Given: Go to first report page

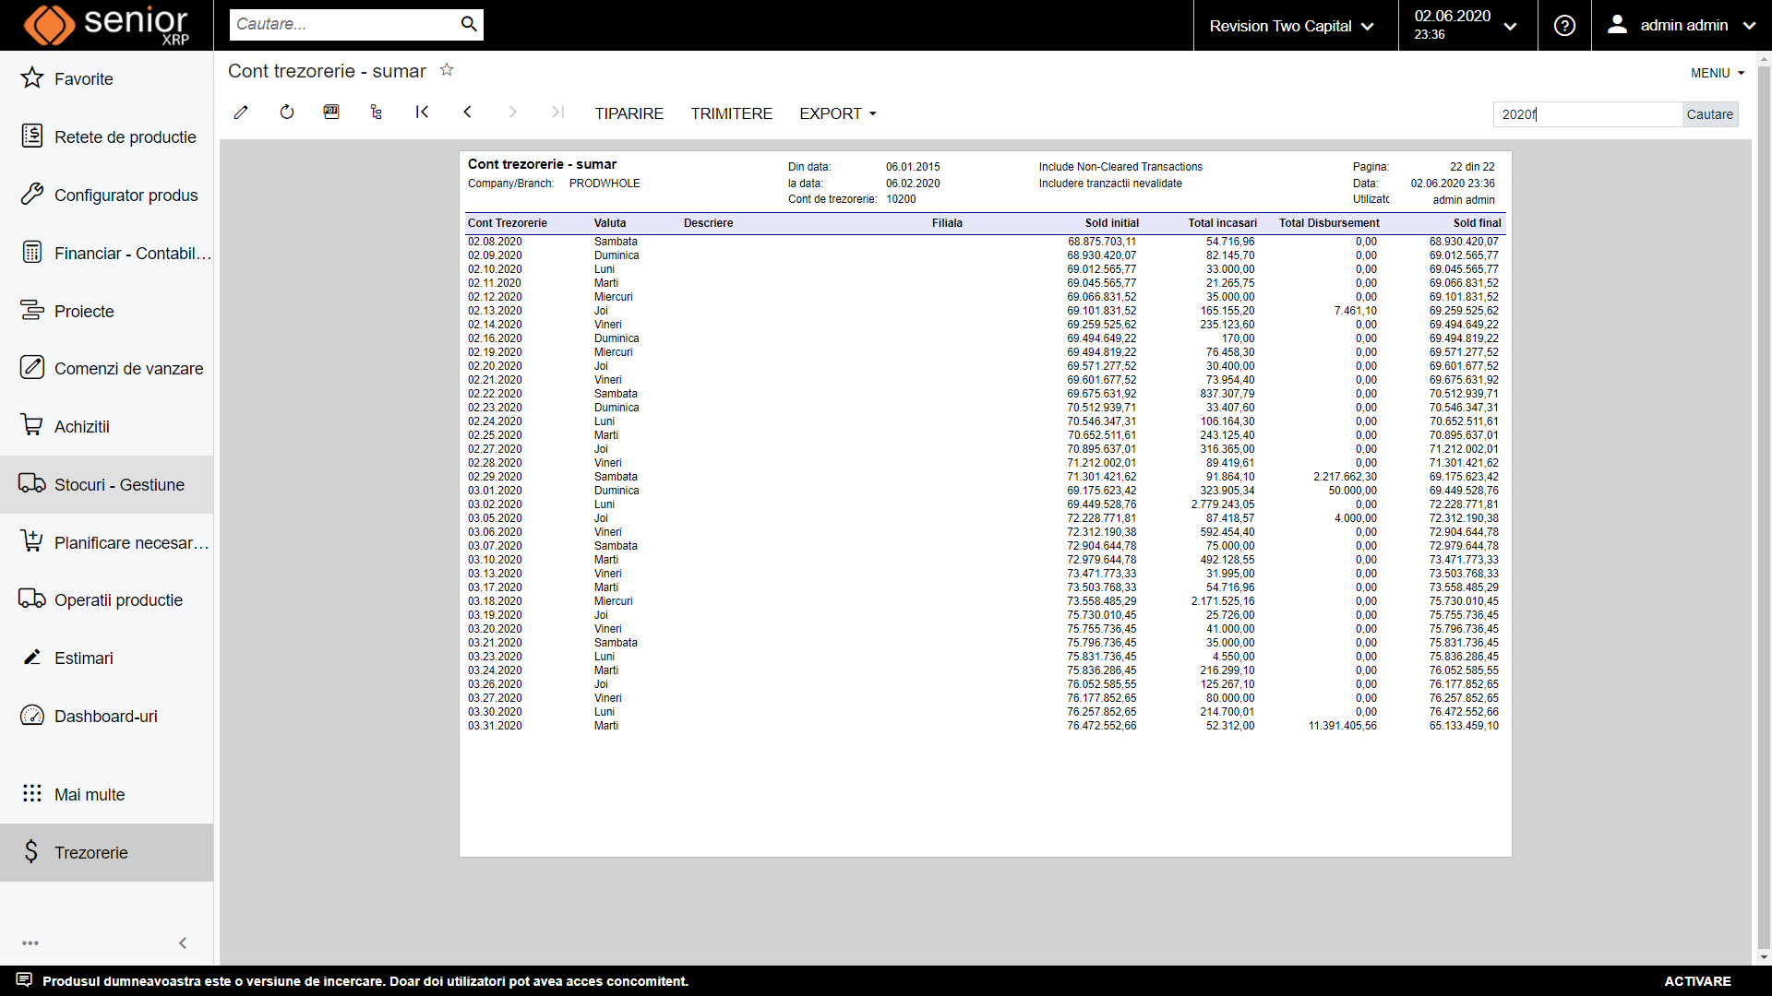Looking at the screenshot, I should [422, 113].
